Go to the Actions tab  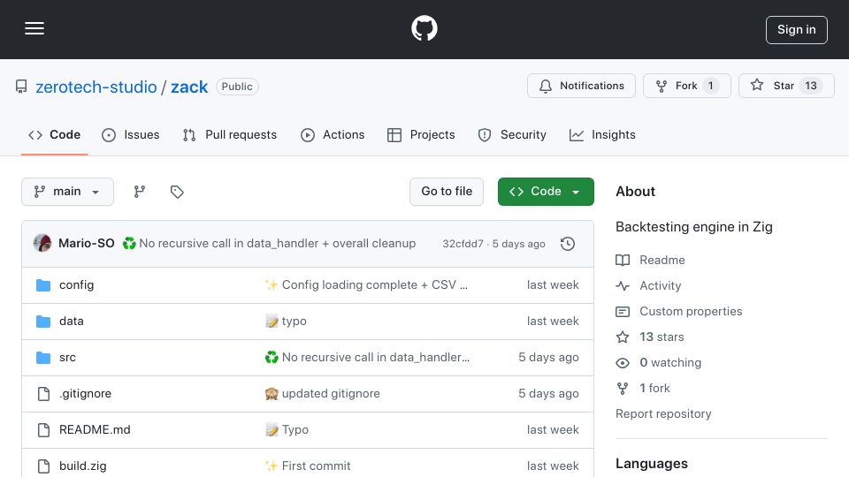pyautogui.click(x=333, y=134)
